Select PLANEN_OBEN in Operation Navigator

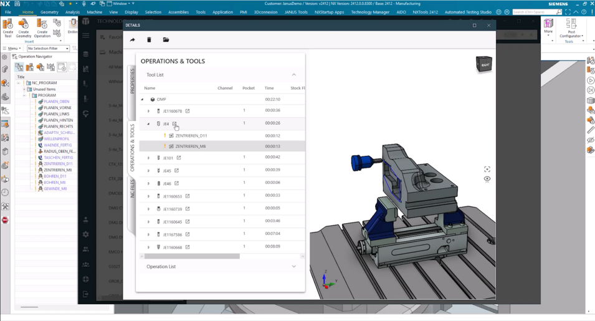tap(56, 102)
